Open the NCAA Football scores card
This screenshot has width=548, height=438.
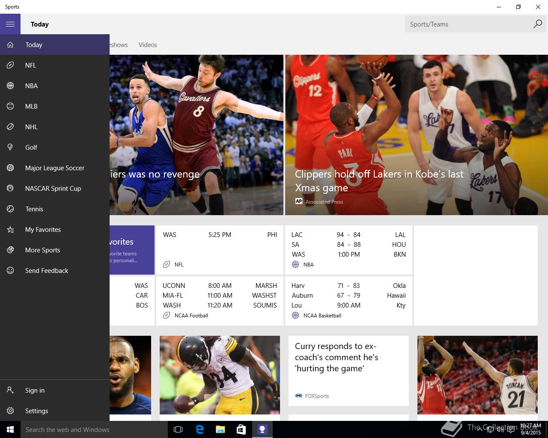click(220, 301)
